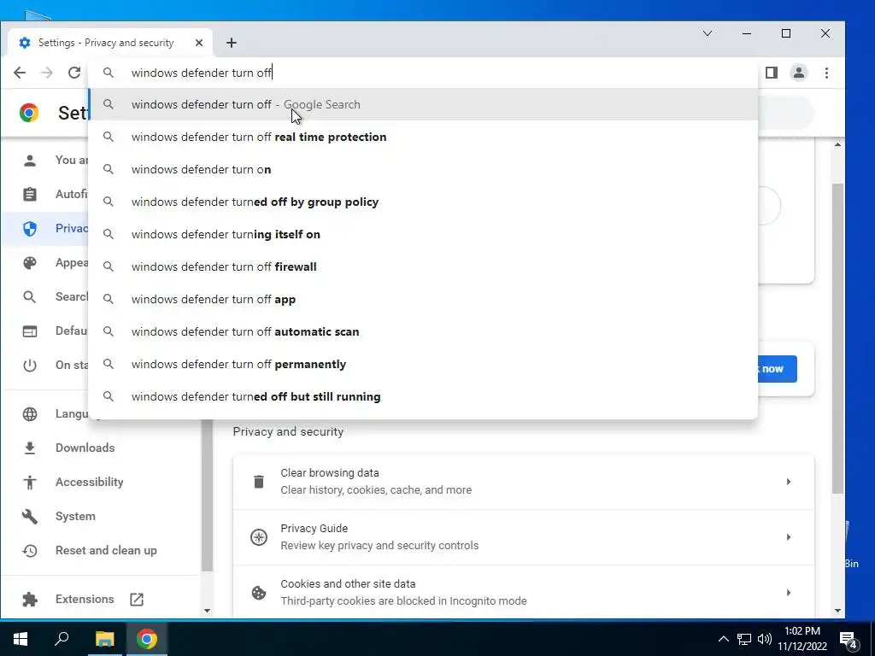Pick the 'turn off permanently' suggestion
The height and width of the screenshot is (656, 875).
pyautogui.click(x=423, y=364)
